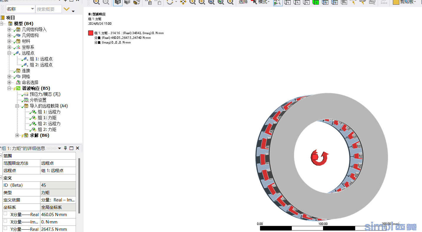
Task: Select 组 1: 远程点 under 远程点 in the tree
Action: (x=41, y=59)
